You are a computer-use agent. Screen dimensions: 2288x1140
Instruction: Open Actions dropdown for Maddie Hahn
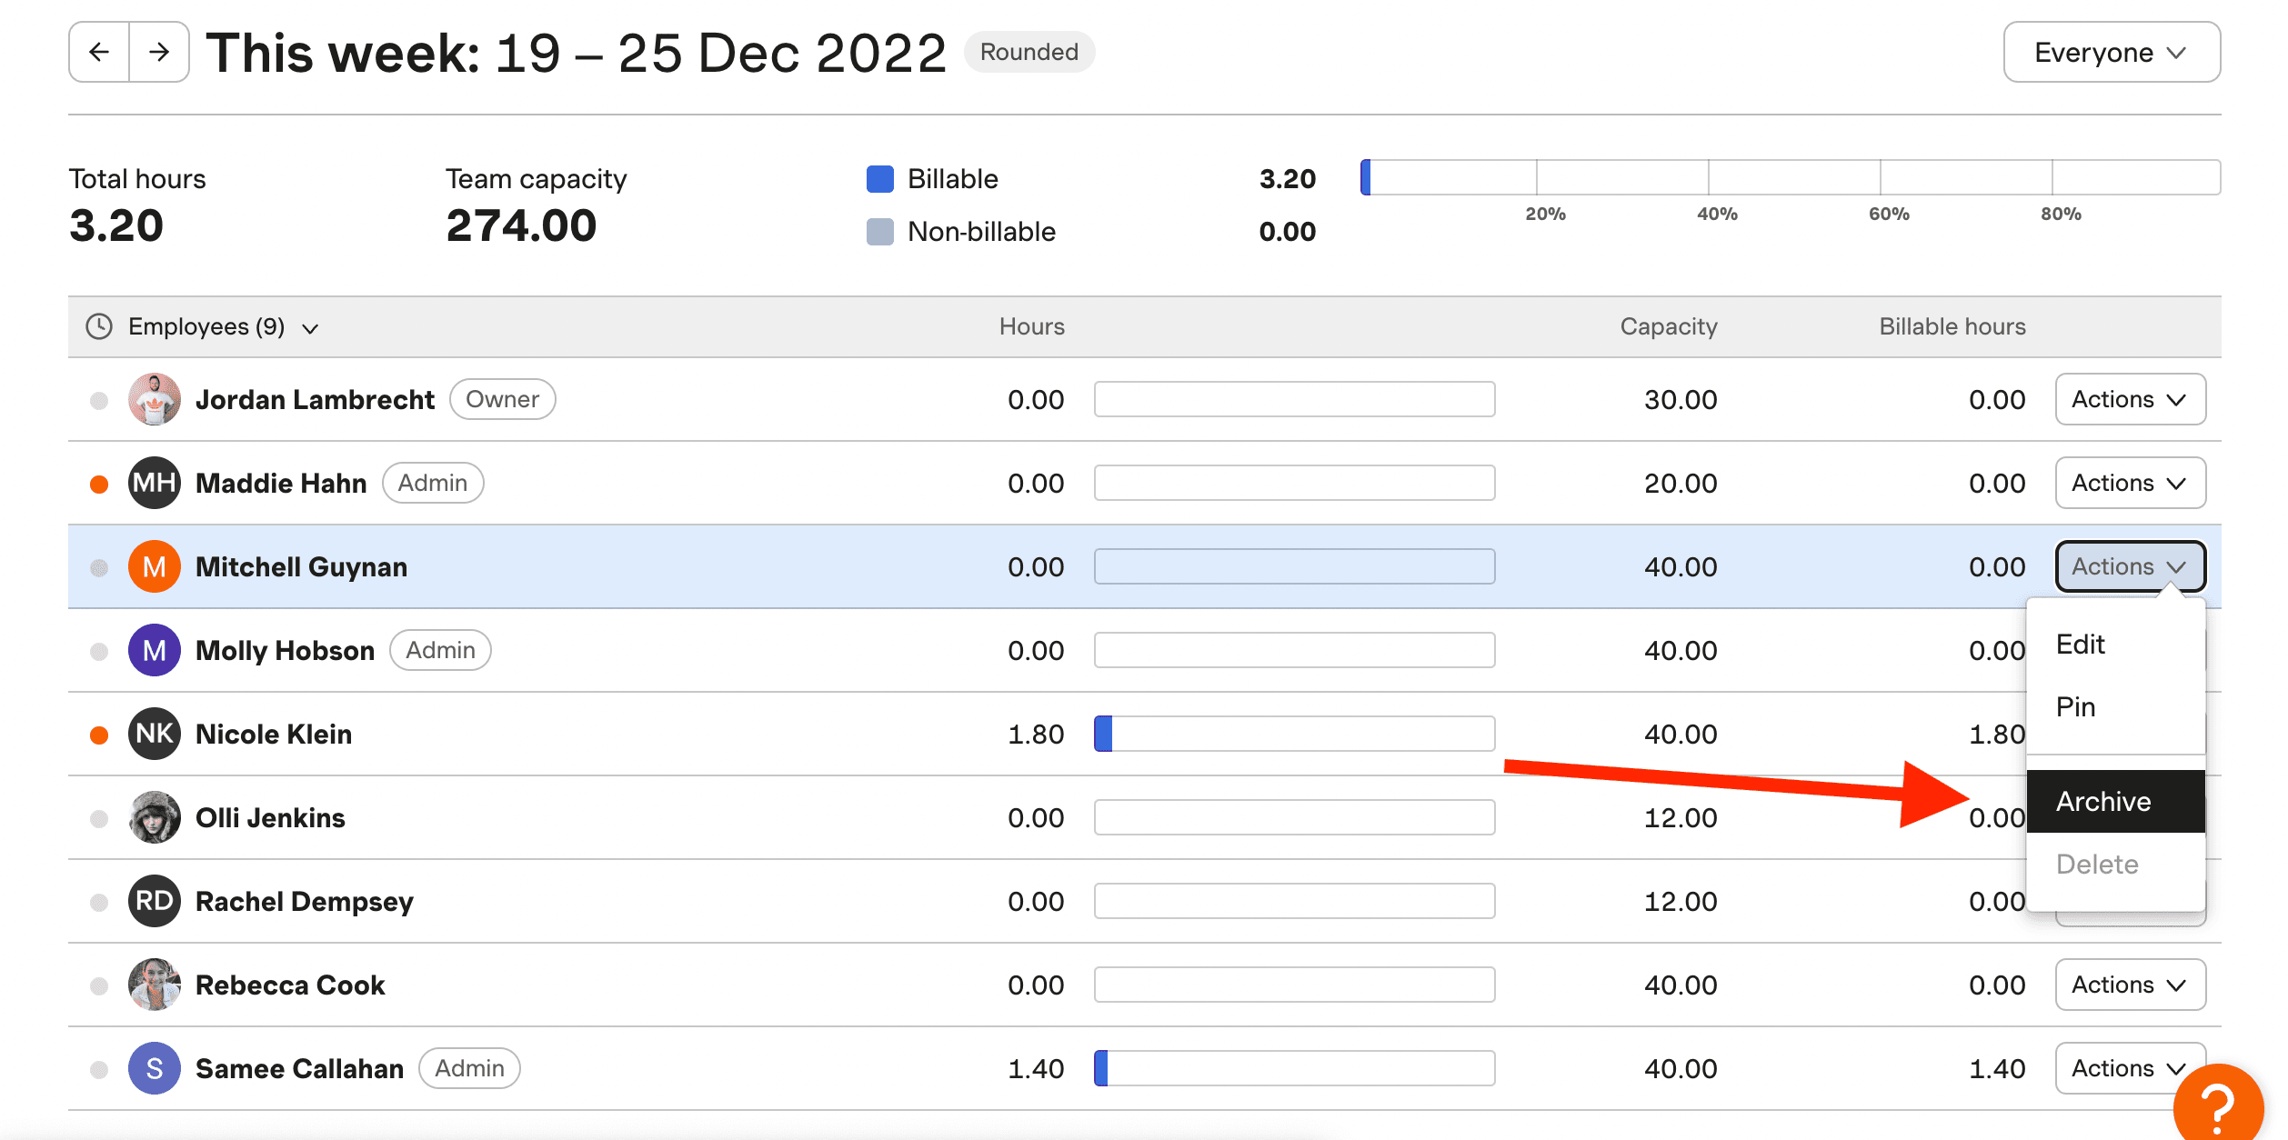[x=2130, y=483]
